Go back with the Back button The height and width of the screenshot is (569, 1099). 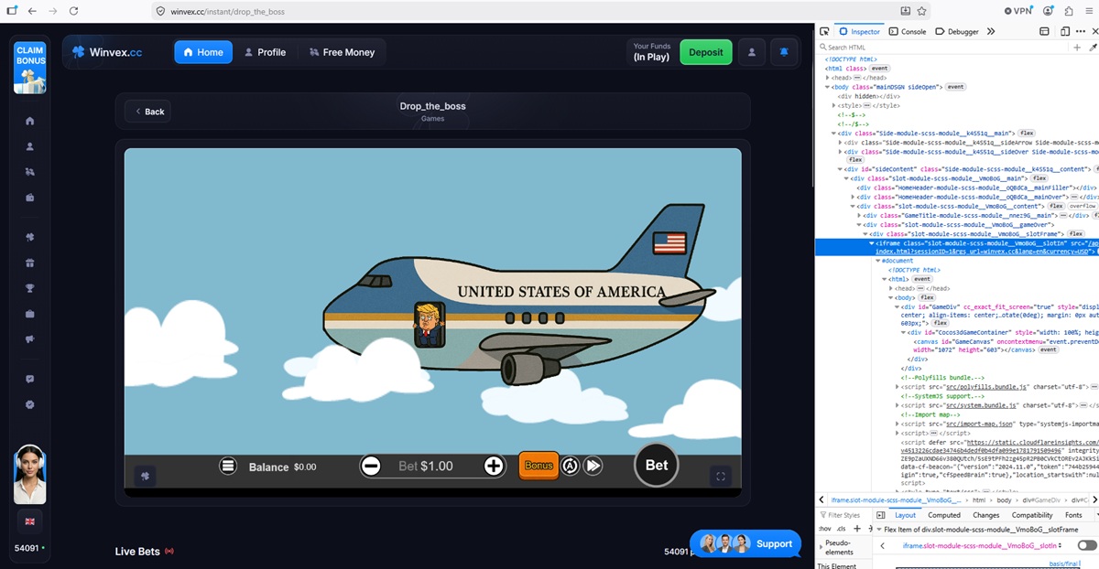coord(148,112)
